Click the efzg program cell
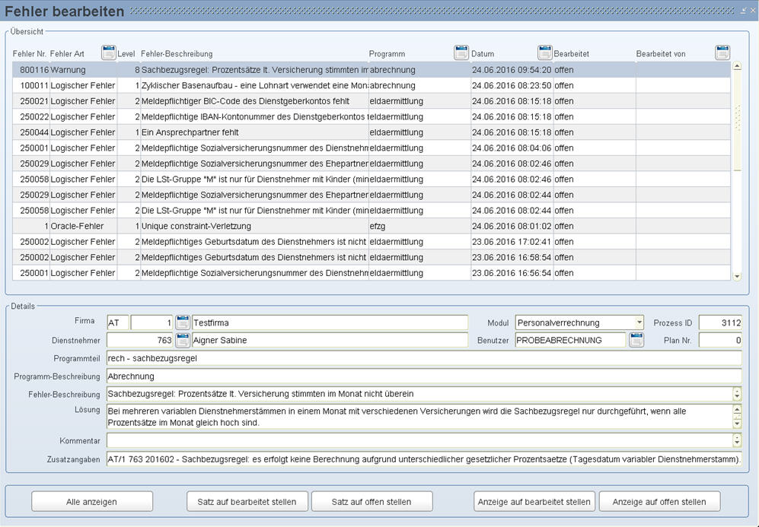Screen dimensions: 759x527 click(419, 226)
